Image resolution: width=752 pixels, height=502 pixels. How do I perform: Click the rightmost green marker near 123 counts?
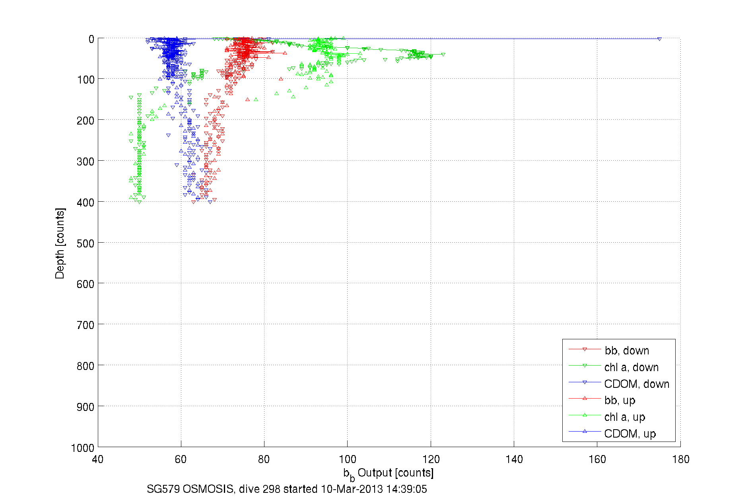(x=443, y=54)
